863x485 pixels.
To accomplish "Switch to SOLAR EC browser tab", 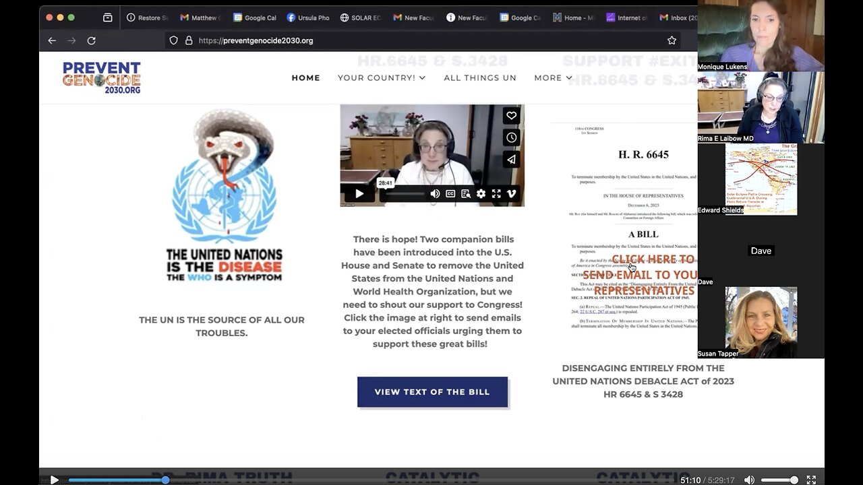I will [x=361, y=18].
